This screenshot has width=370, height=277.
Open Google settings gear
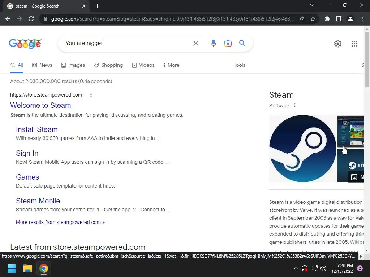pos(338,44)
